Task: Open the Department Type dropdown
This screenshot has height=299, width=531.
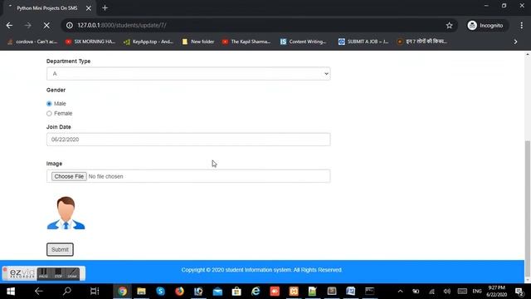Action: pyautogui.click(x=188, y=74)
